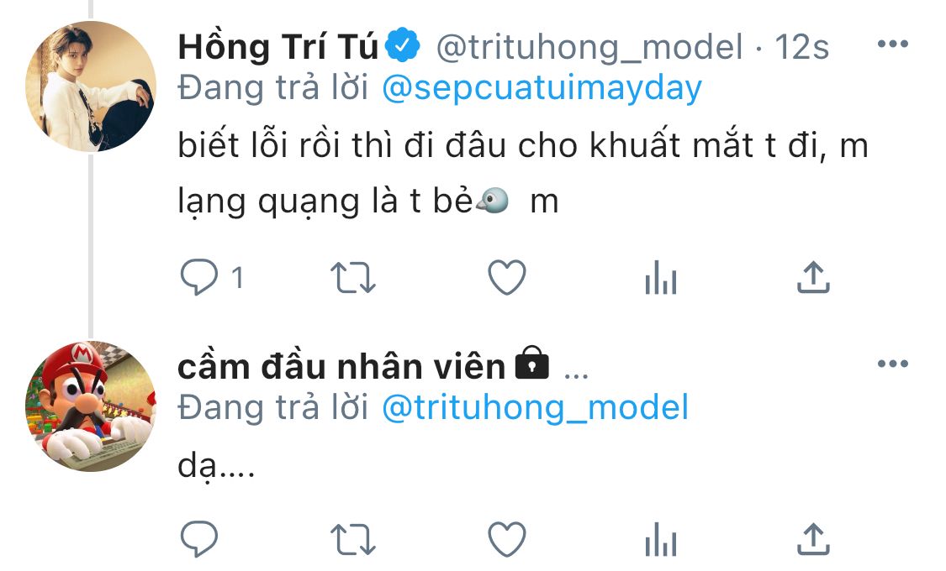This screenshot has height=571, width=946.
Task: Retweet Hồng Trí Tú's reply
Action: pyautogui.click(x=353, y=278)
